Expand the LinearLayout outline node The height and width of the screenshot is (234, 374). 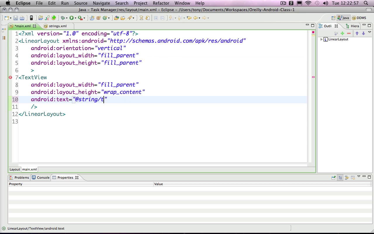pyautogui.click(x=321, y=39)
